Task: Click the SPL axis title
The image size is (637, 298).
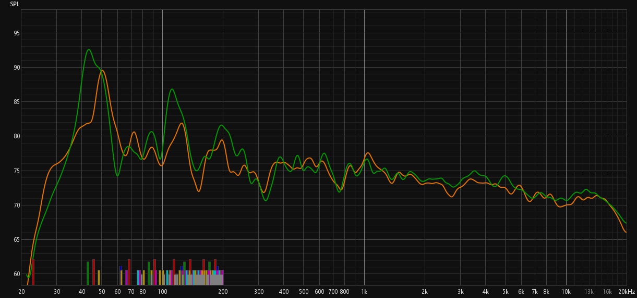Action: (14, 4)
